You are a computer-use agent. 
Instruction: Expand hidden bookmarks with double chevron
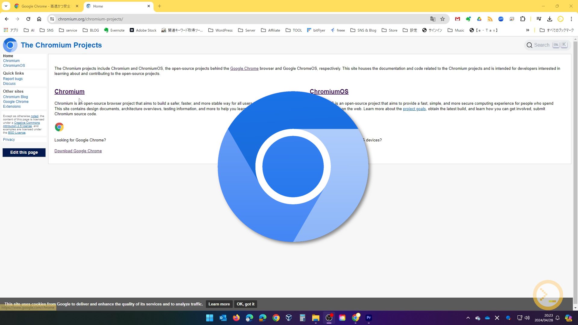point(527,30)
